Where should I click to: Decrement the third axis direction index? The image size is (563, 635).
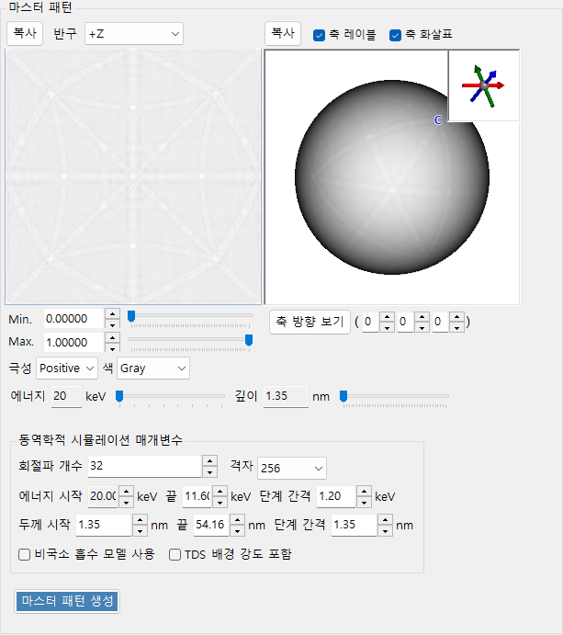point(456,327)
